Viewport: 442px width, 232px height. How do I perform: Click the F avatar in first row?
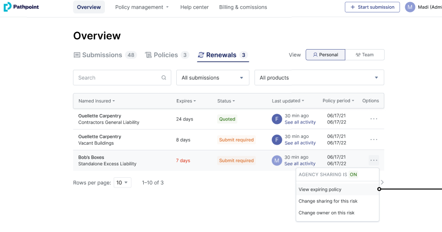point(277,119)
